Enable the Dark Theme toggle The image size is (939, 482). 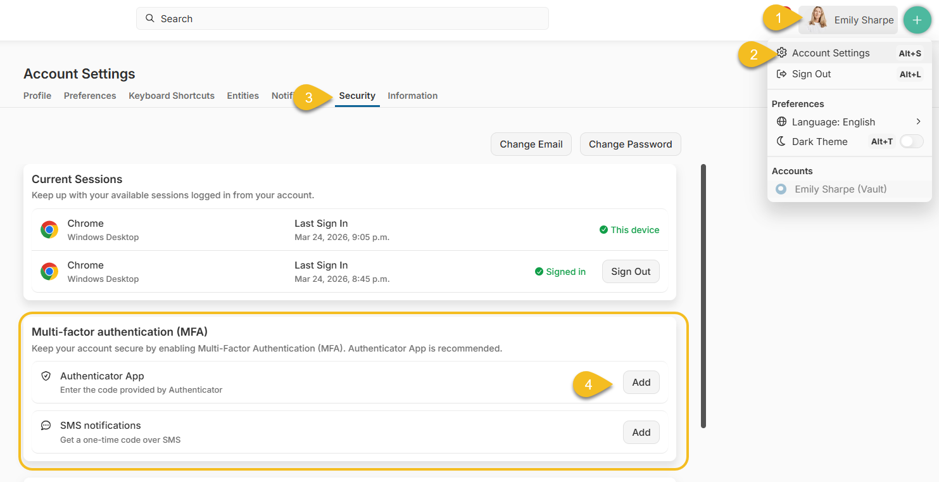point(912,141)
